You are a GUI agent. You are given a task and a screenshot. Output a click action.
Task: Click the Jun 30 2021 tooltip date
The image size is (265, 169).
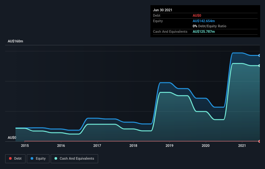click(163, 10)
